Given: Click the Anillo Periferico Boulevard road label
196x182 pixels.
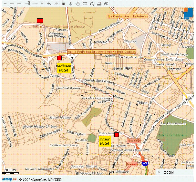Looking at the screenshot, I should tap(102, 52).
